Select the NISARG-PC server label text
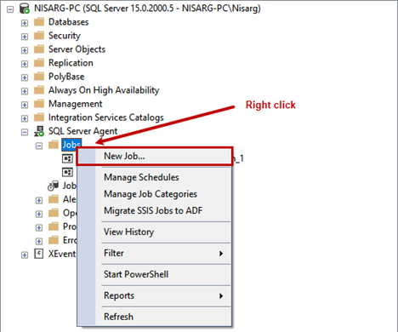Image resolution: width=398 pixels, height=332 pixels. pos(147,9)
